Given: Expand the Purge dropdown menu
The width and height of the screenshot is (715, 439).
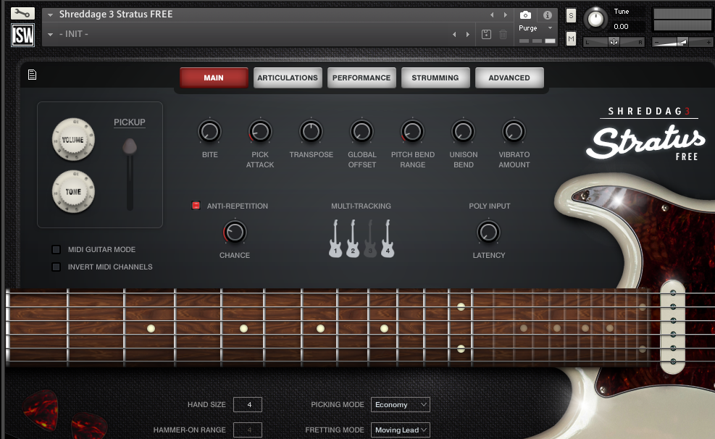Looking at the screenshot, I should [x=535, y=28].
